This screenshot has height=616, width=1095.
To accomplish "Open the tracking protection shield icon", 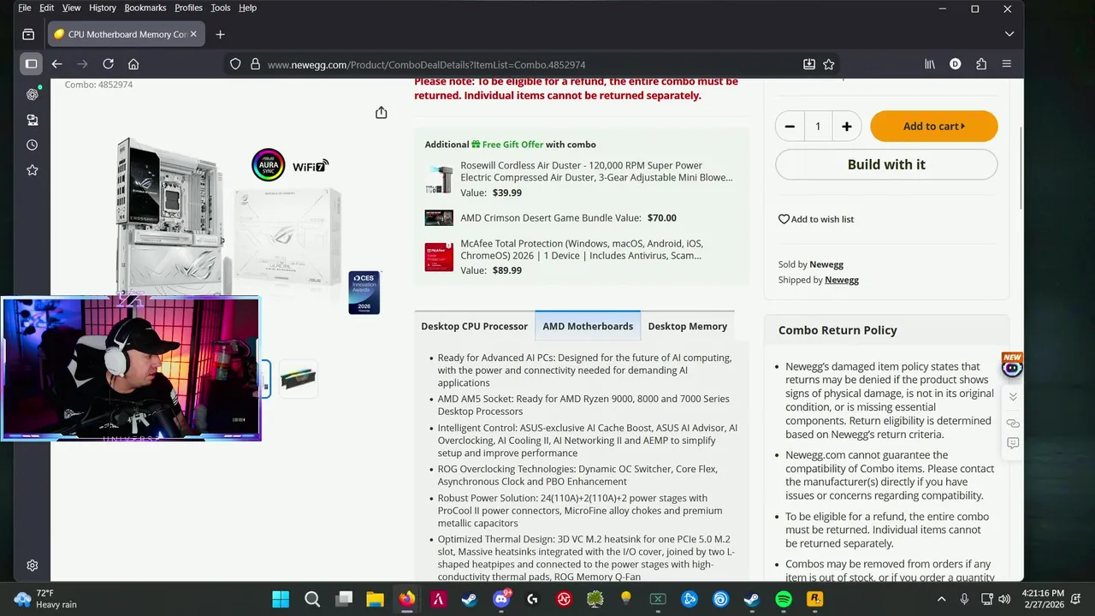I will (x=235, y=64).
